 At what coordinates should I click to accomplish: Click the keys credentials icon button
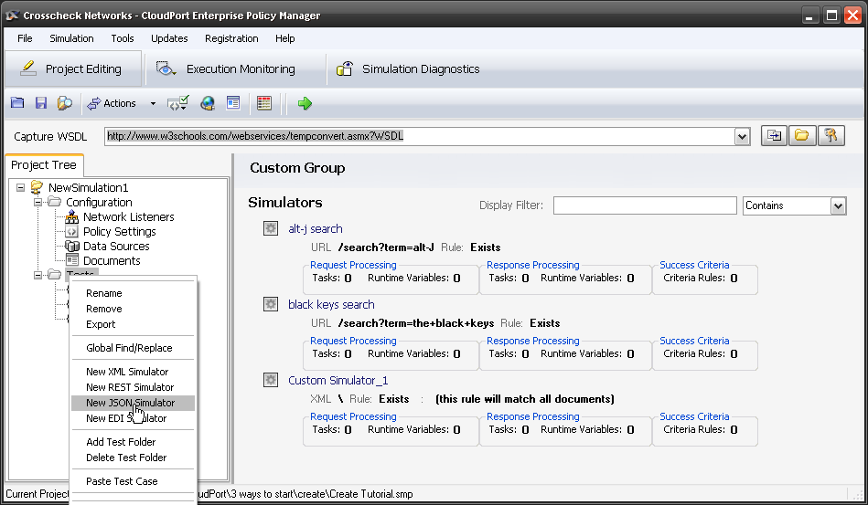pos(830,135)
